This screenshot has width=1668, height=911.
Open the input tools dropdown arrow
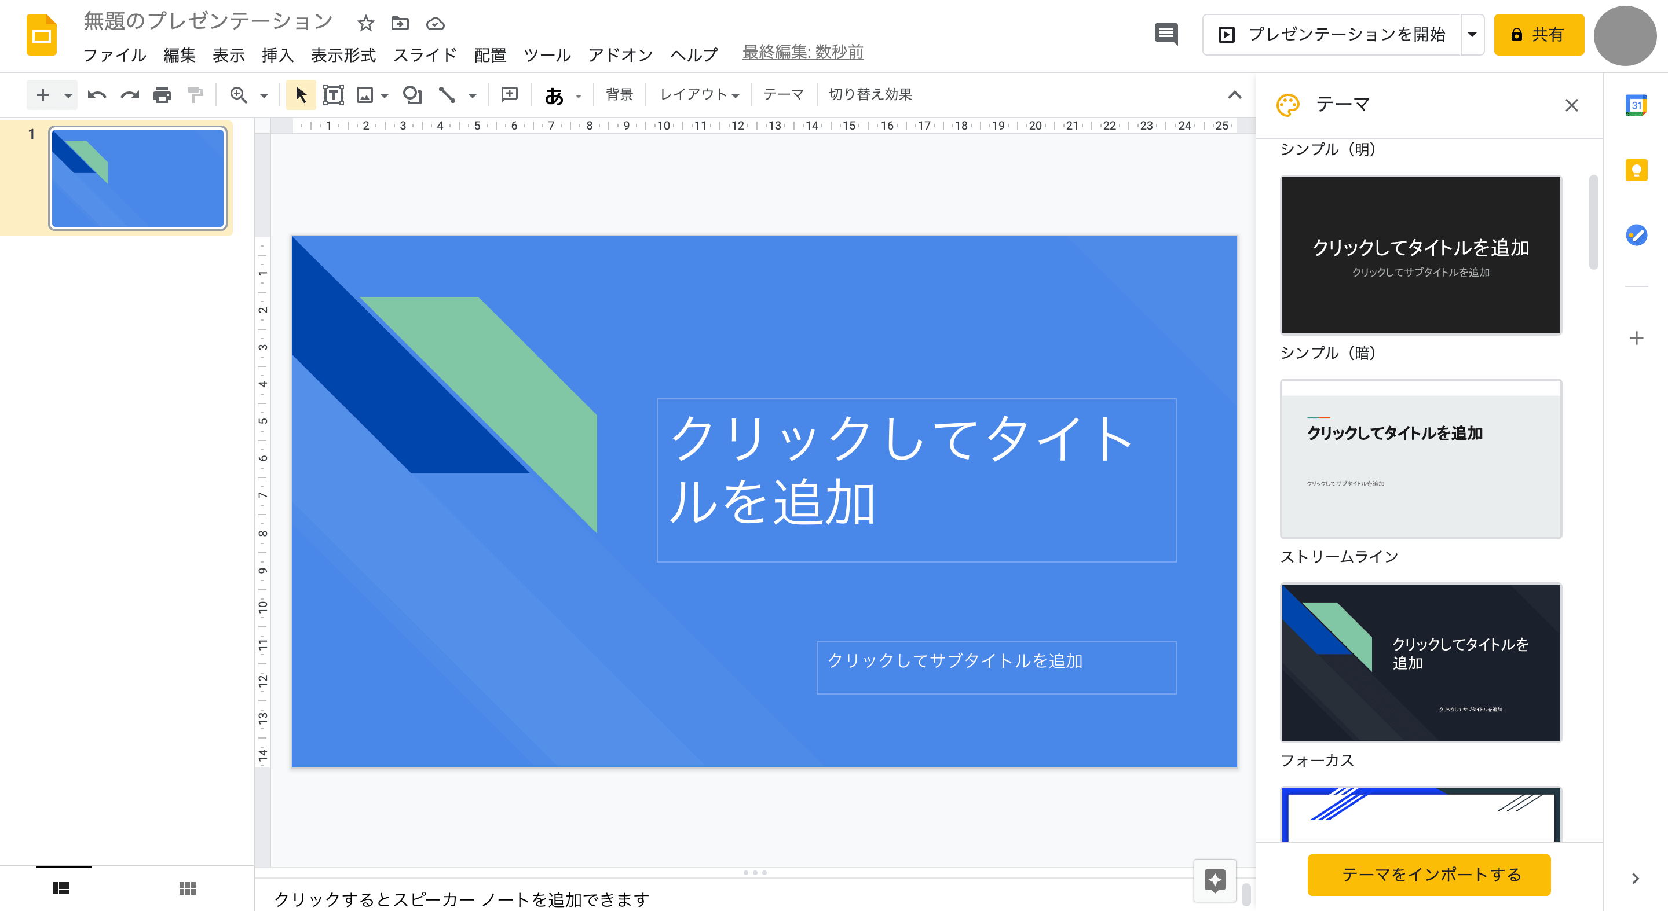tap(578, 97)
